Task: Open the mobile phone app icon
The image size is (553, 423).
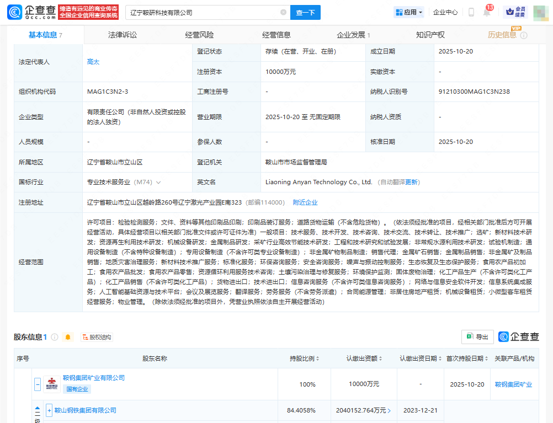Action: 471,12
